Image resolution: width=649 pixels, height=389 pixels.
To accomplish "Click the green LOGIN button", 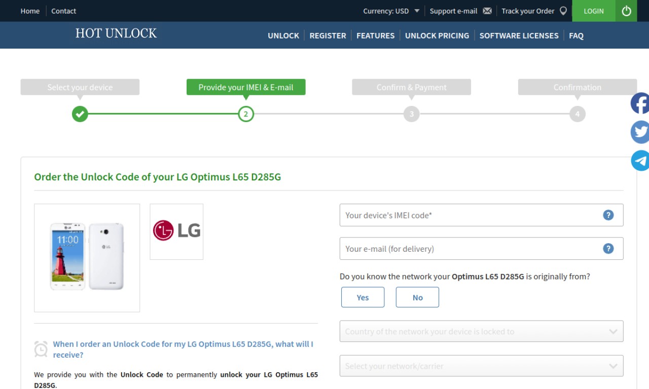I will tap(594, 11).
